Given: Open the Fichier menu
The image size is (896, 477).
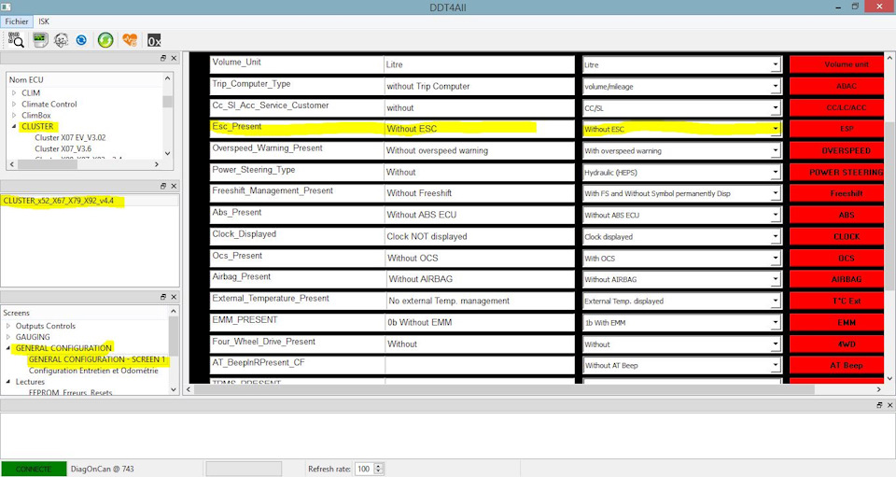Looking at the screenshot, I should click(x=17, y=21).
